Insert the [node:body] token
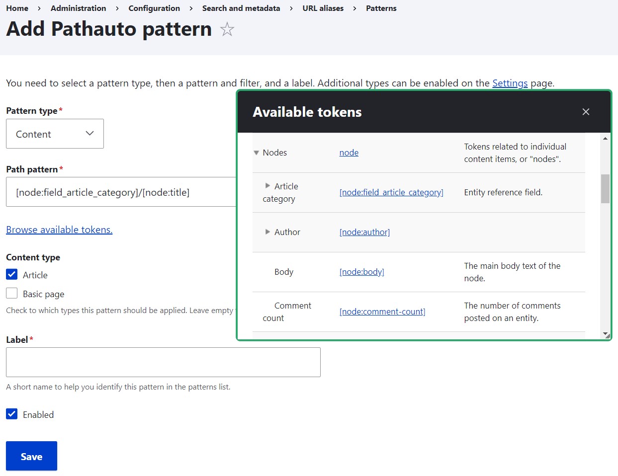 [361, 272]
